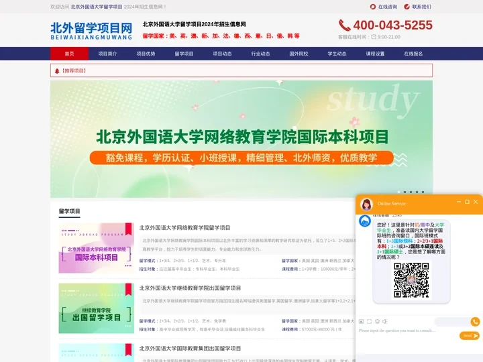Click the bell icon beside 推荐项目

coord(57,71)
